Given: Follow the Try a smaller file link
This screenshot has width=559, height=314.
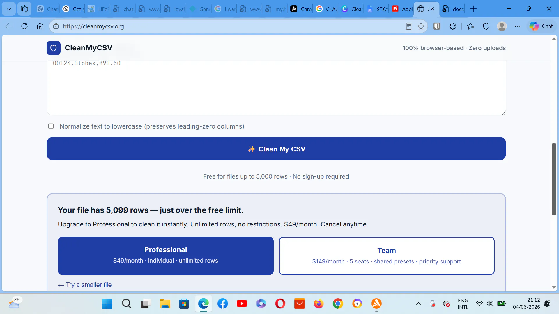Looking at the screenshot, I should [85, 285].
